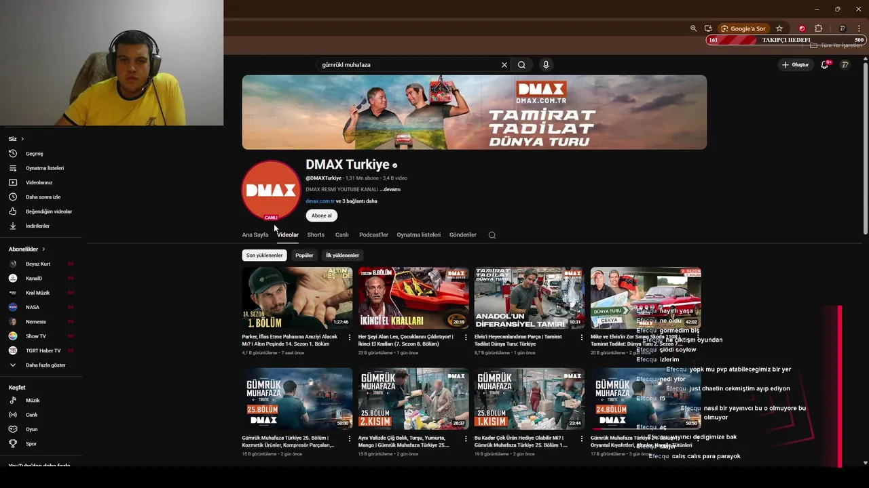Screen dimensions: 869x488
Task: Filter by Son yüklenenler chip
Action: (x=264, y=256)
